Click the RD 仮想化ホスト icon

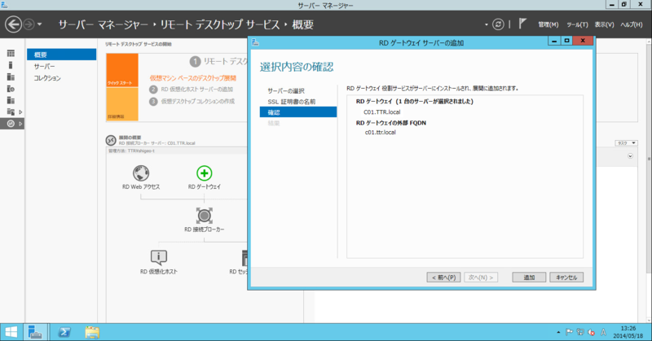coord(158,257)
